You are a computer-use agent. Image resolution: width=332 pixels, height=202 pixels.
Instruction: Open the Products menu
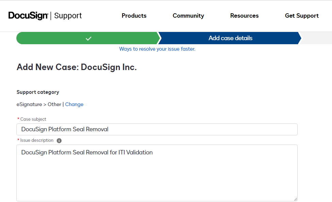pyautogui.click(x=134, y=16)
